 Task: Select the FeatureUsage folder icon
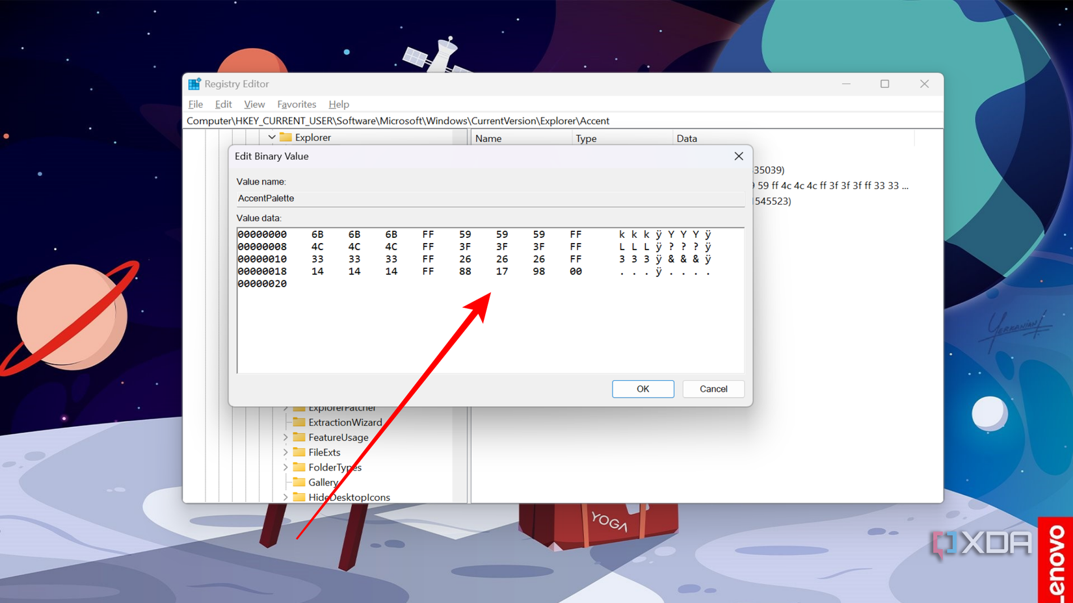pos(299,437)
